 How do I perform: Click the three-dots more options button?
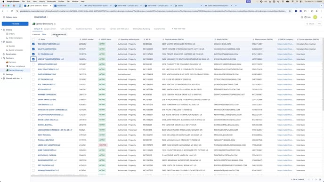point(319,24)
